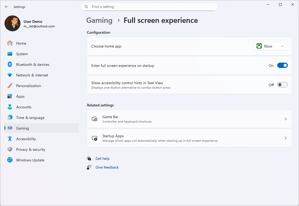Viewport: 299px width, 206px height.
Task: Open the Choose home app dropdown
Action: [x=270, y=46]
